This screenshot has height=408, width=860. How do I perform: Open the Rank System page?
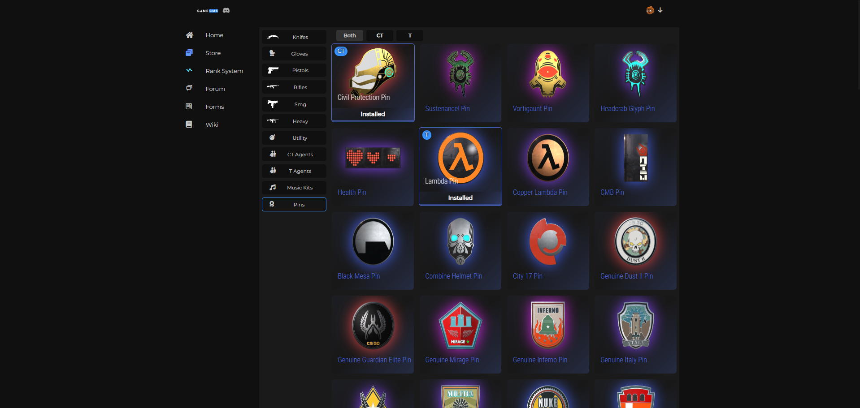pos(224,71)
